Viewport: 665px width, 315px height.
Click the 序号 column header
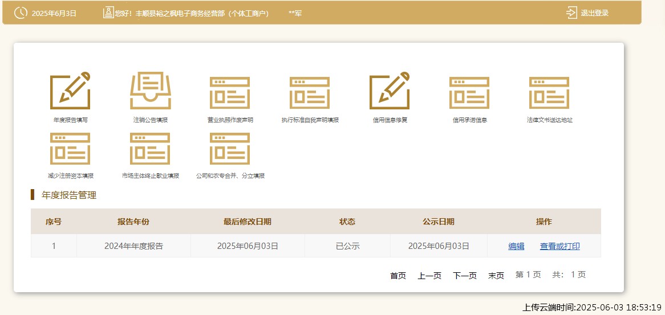(54, 222)
